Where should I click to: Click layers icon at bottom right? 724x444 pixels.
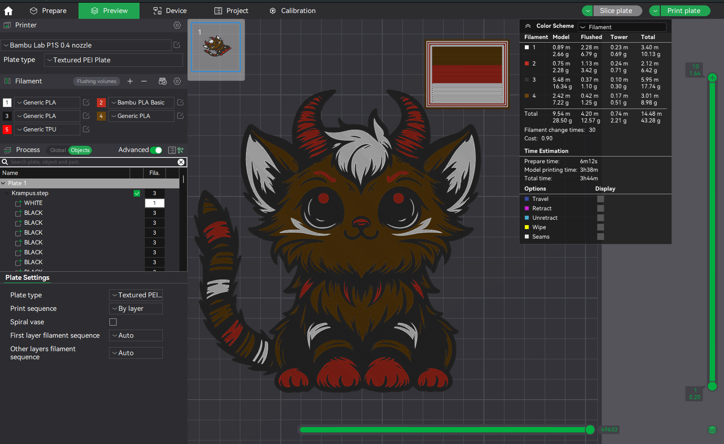(712, 430)
